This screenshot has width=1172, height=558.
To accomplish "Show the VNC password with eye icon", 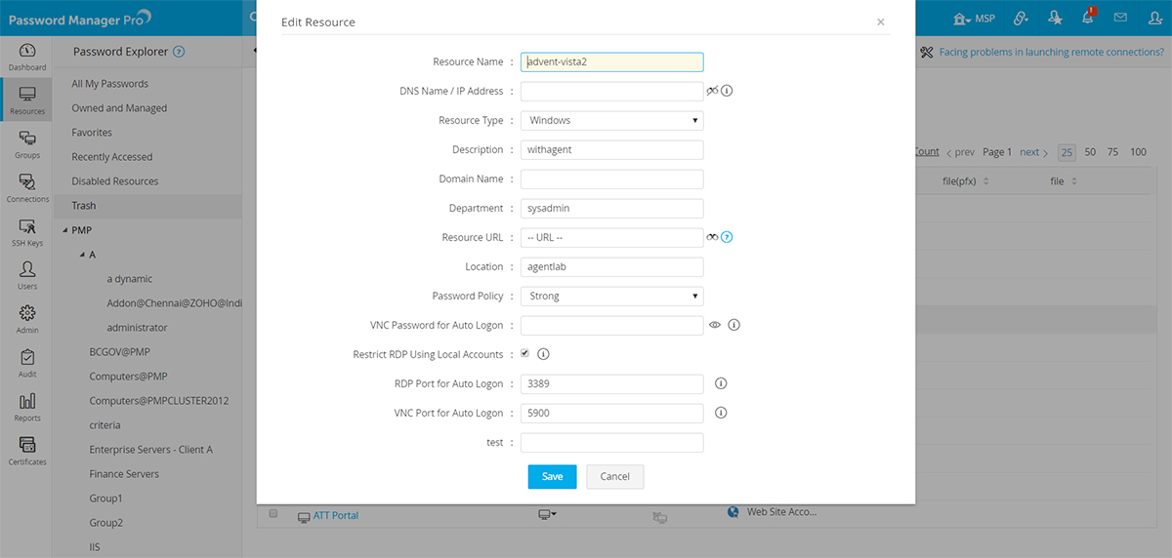I will (x=714, y=325).
